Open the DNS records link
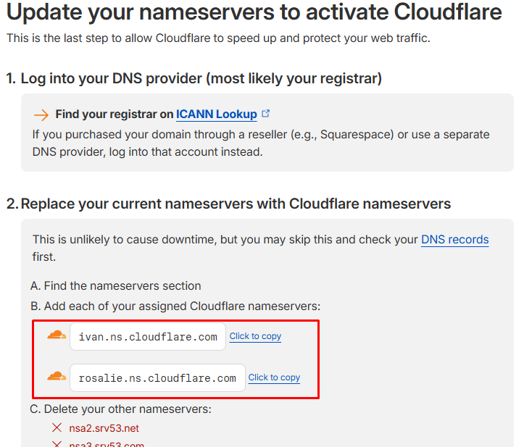The image size is (524, 447). [454, 239]
